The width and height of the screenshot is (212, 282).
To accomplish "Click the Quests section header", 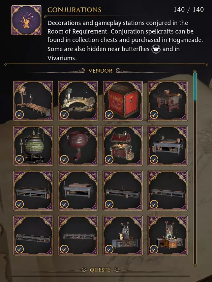I will click(100, 270).
